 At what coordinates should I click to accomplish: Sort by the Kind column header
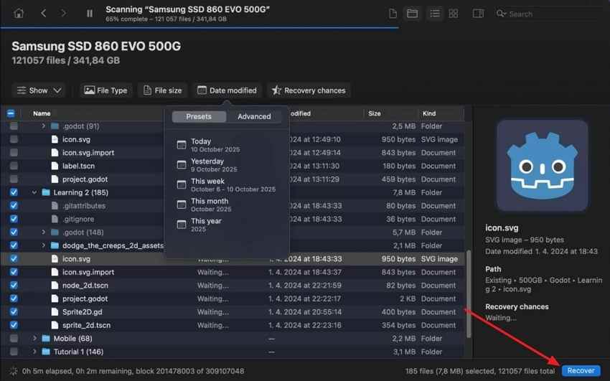point(429,113)
